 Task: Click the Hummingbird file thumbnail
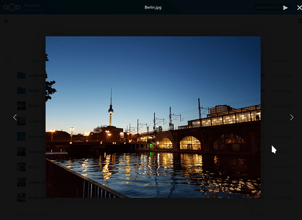(21, 152)
